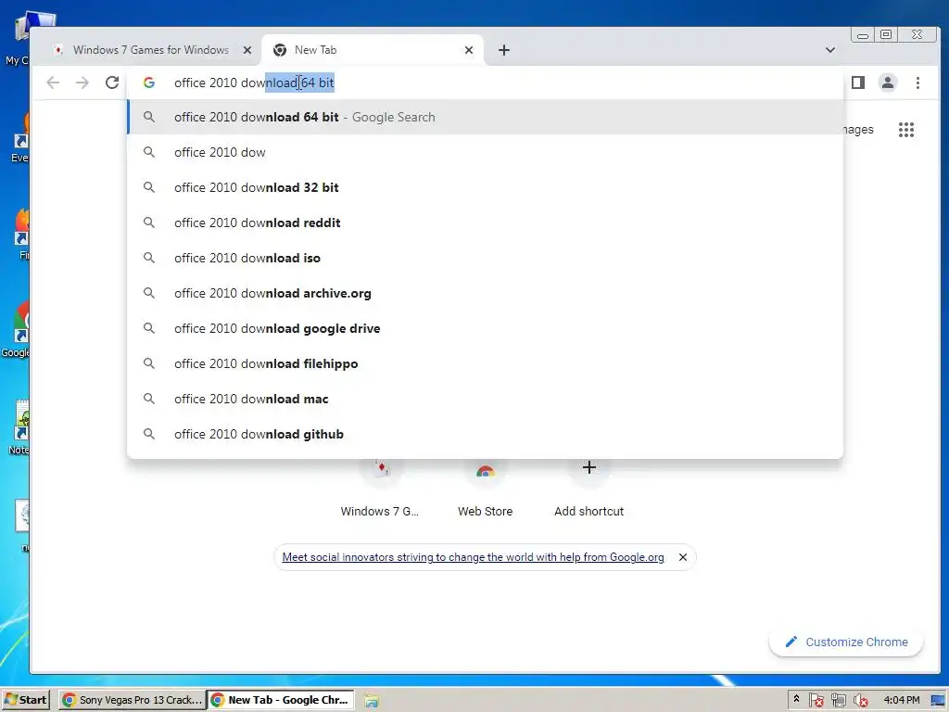The width and height of the screenshot is (949, 712).
Task: Go forward to next page
Action: (82, 83)
